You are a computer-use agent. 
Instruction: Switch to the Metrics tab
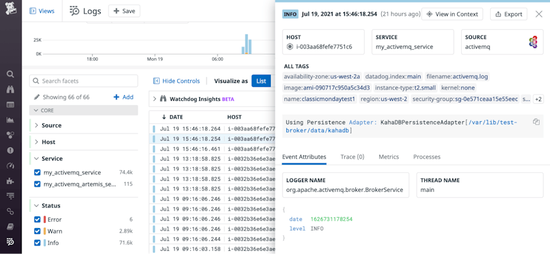[389, 157]
